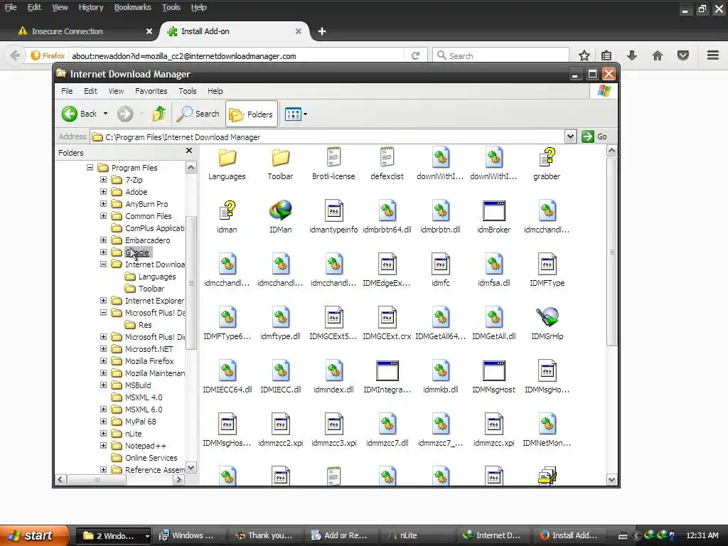Click the Go button next to address bar
This screenshot has height=546, width=728.
click(x=595, y=136)
